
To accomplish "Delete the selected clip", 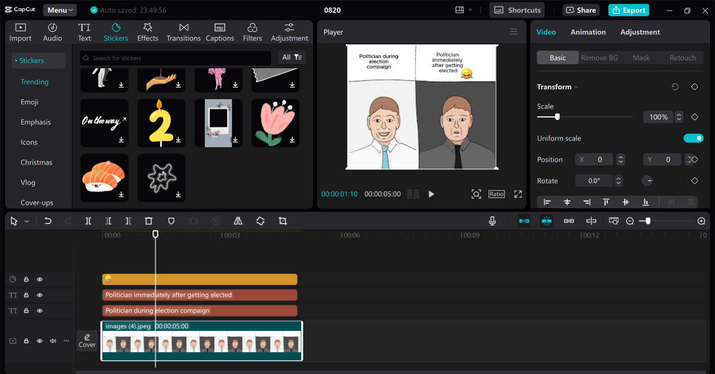I will tap(149, 221).
